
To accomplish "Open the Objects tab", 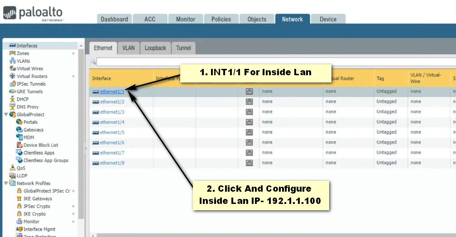I will tap(257, 19).
